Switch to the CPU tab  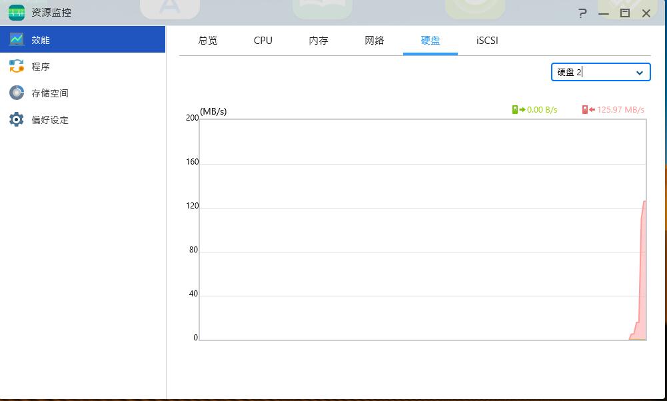[262, 41]
